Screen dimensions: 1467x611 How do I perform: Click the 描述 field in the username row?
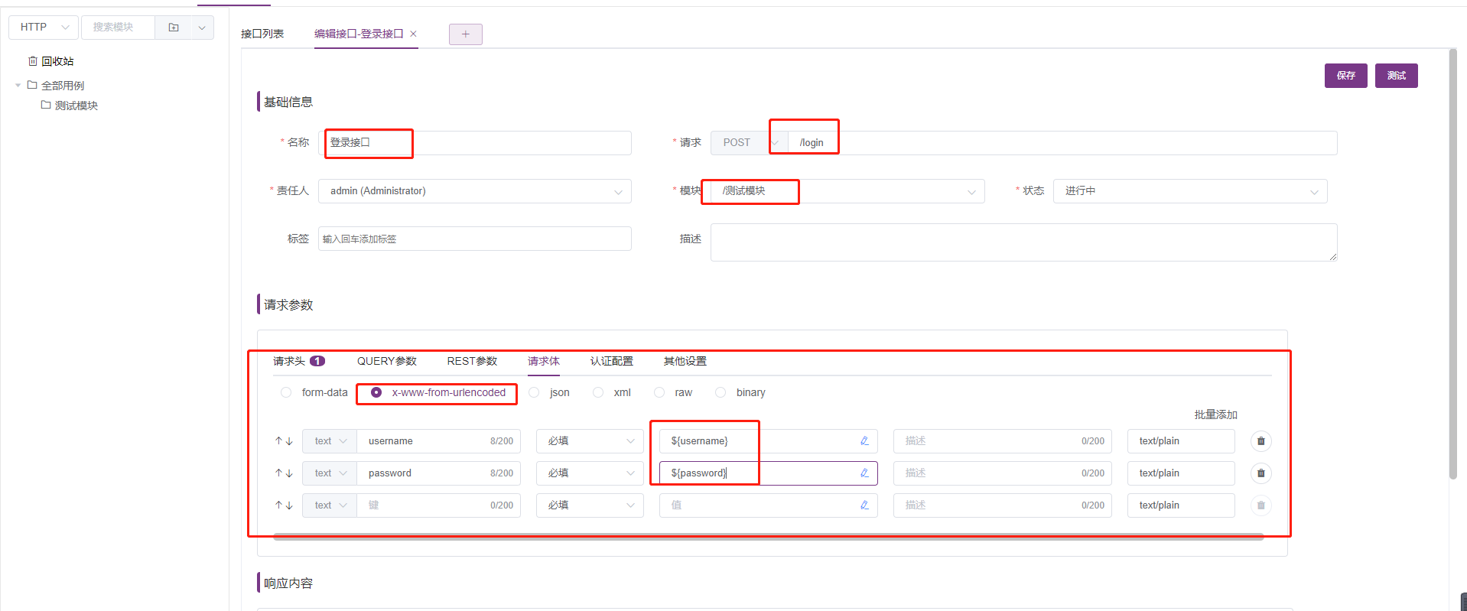pyautogui.click(x=1003, y=441)
